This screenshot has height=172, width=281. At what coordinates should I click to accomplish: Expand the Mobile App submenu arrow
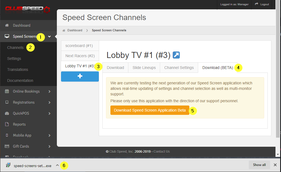click(49, 135)
